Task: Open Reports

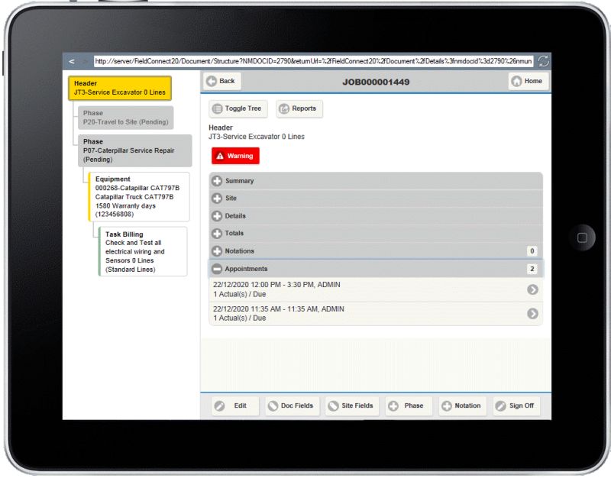Action: [299, 108]
